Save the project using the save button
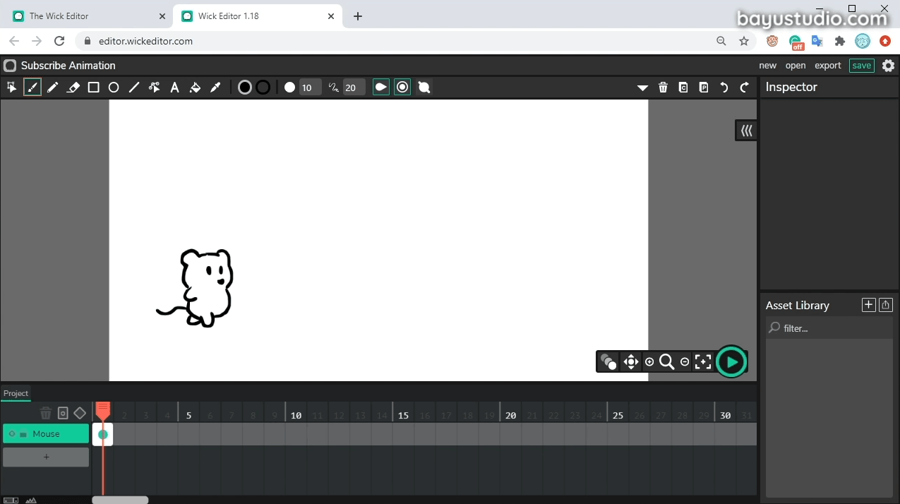 click(861, 65)
